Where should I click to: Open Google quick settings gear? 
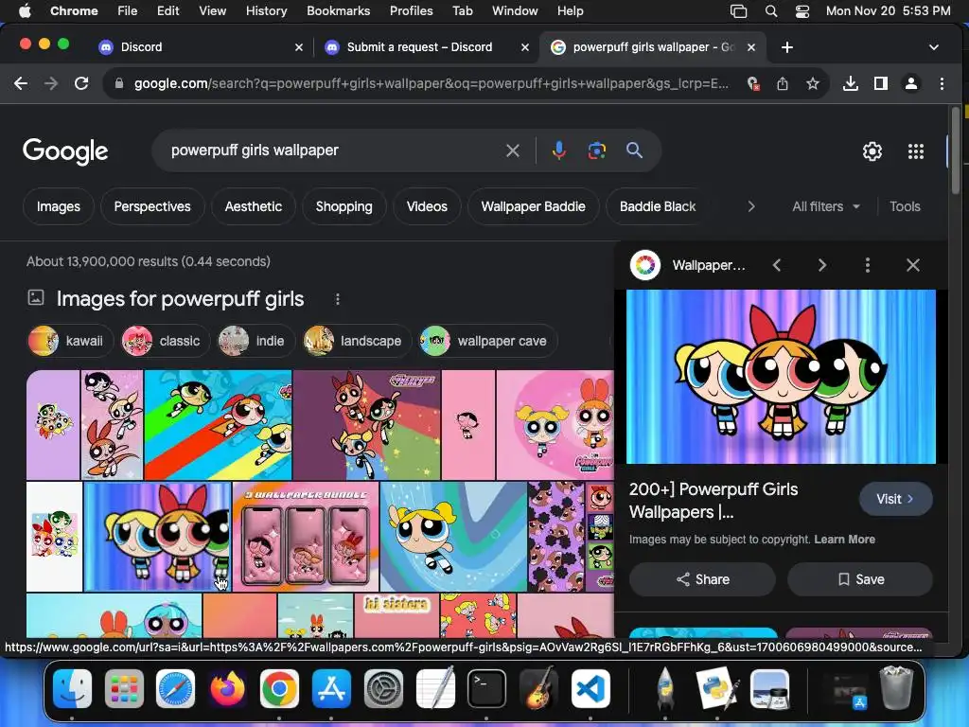pos(872,151)
